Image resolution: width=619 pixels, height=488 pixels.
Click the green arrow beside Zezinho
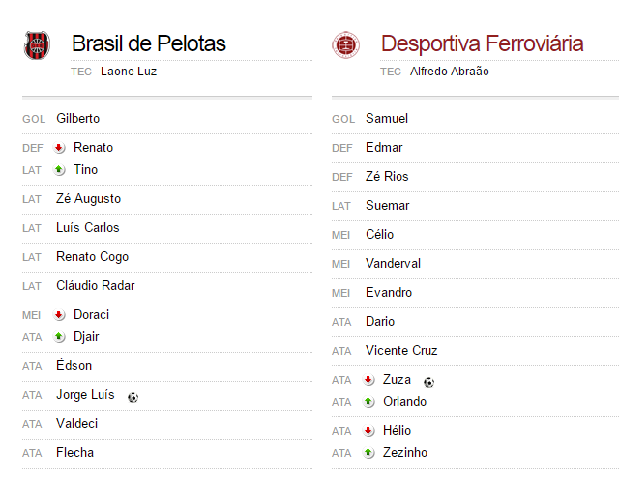[x=368, y=453]
